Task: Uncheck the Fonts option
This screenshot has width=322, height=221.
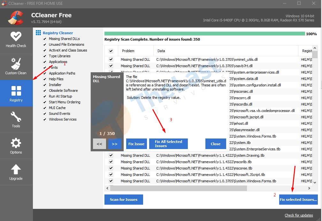Action: click(45, 67)
